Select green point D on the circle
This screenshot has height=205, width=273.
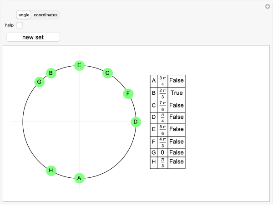[x=135, y=122]
